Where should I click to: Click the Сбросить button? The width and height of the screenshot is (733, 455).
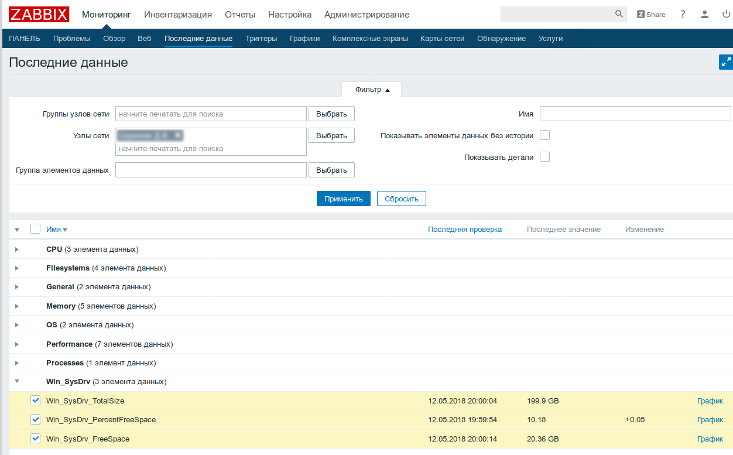click(x=402, y=199)
